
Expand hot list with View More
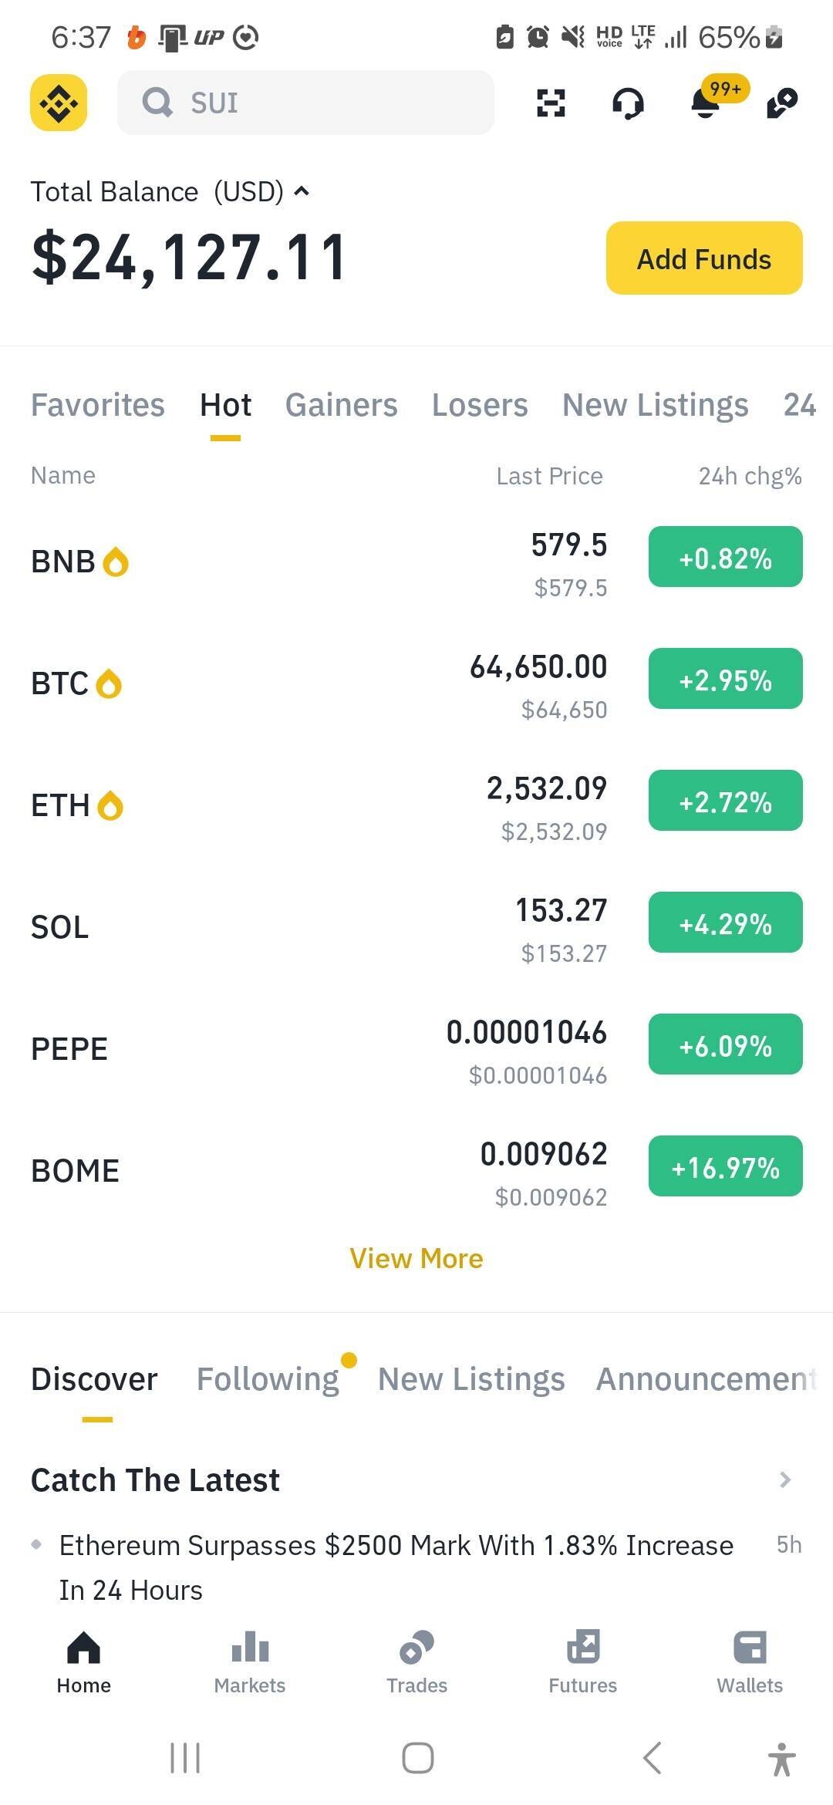(x=416, y=1259)
